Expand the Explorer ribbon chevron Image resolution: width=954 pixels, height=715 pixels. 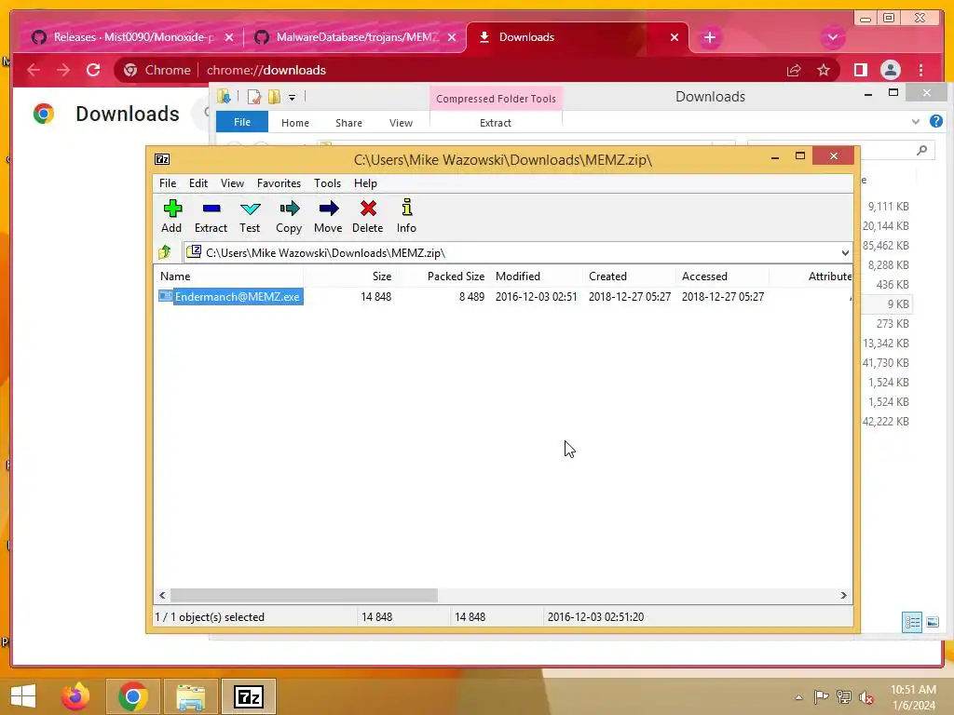[x=916, y=122]
